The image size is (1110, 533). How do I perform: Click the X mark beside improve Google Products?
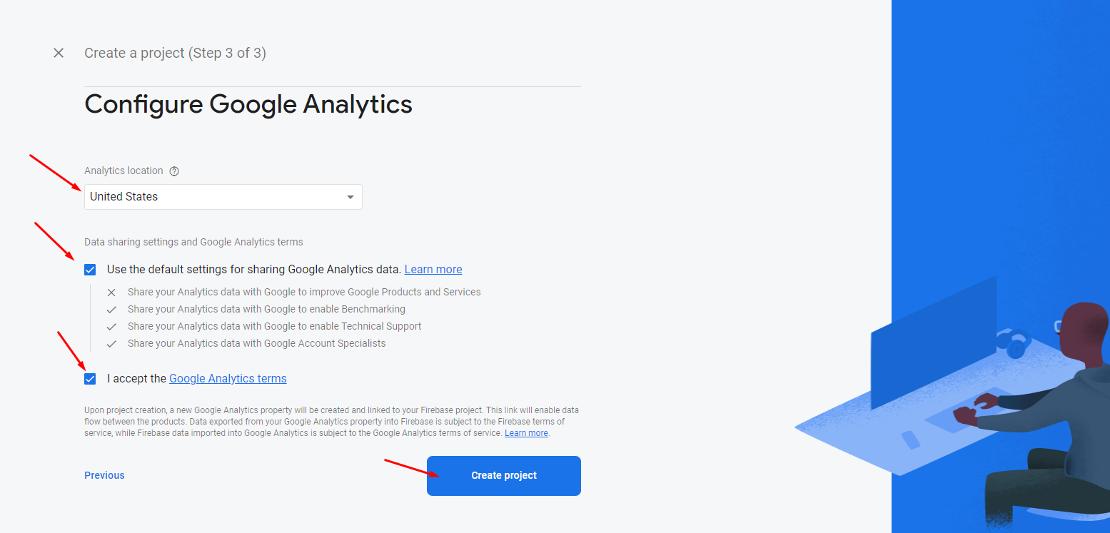111,293
